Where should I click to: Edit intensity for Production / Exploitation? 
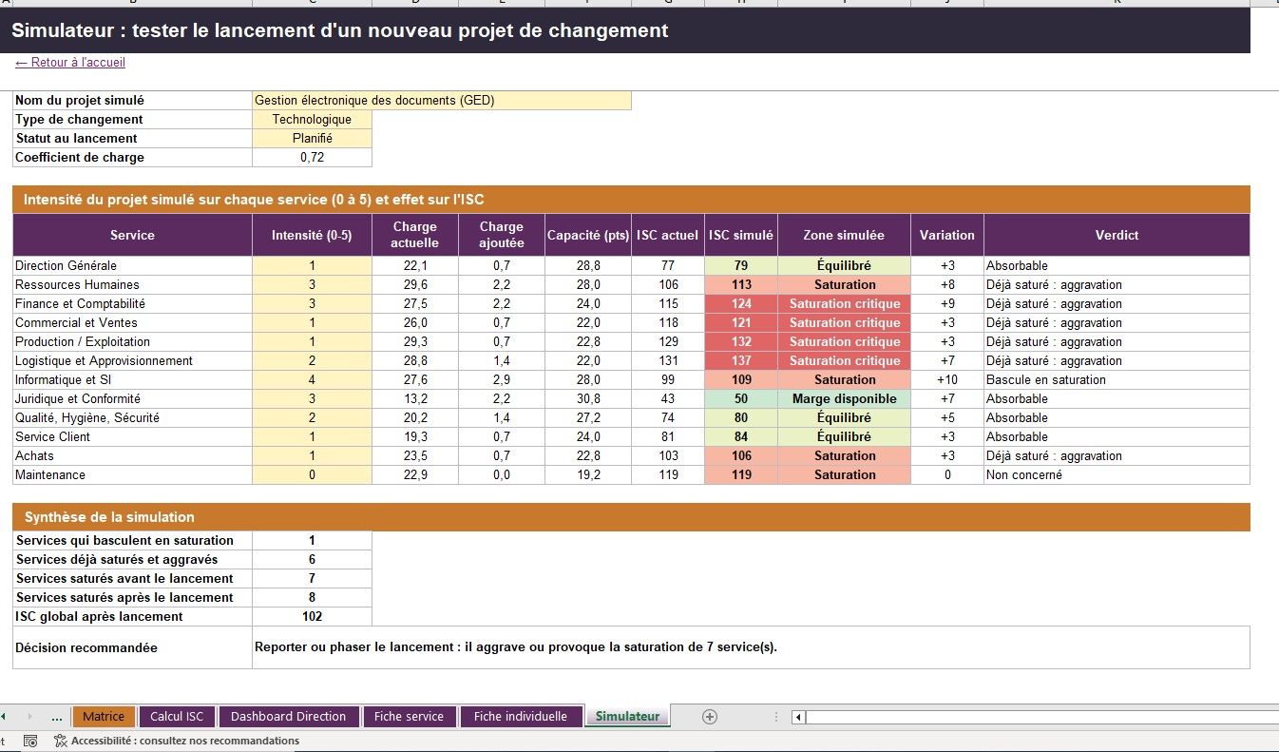click(x=312, y=342)
